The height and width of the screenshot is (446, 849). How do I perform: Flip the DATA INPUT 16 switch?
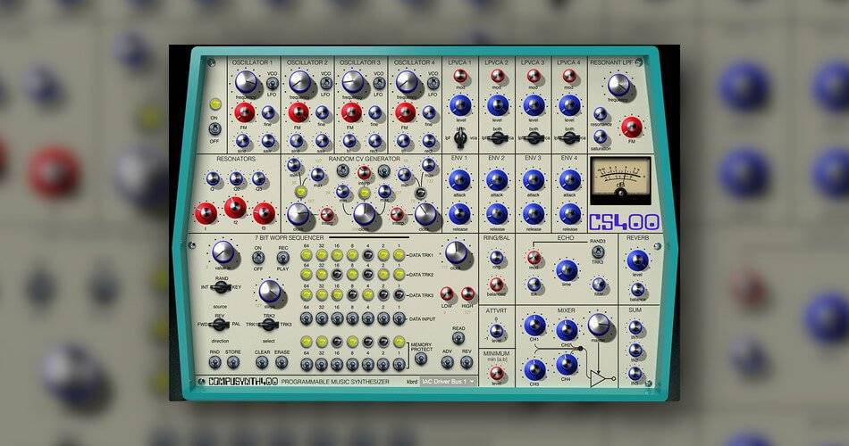(337, 318)
